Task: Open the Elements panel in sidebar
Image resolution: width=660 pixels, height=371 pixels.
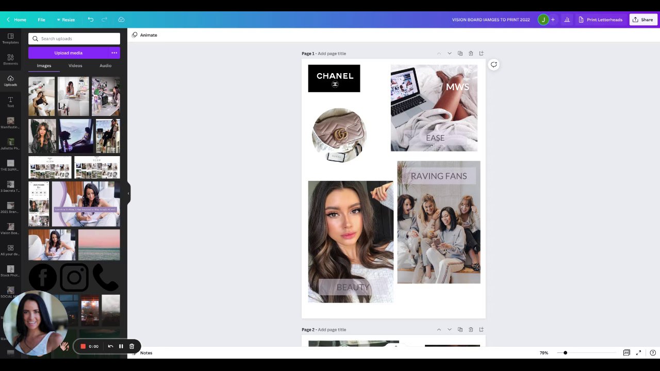Action: [10, 60]
